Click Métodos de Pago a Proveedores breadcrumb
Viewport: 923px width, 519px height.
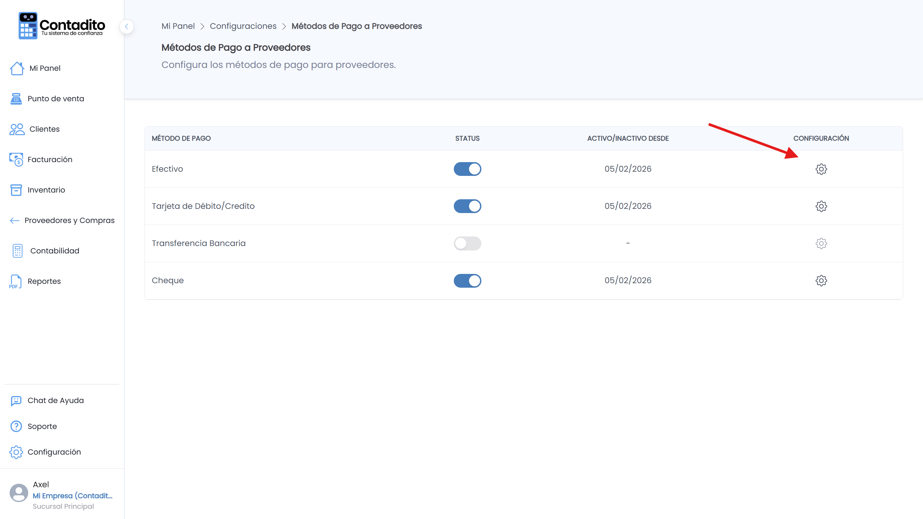[x=356, y=26]
